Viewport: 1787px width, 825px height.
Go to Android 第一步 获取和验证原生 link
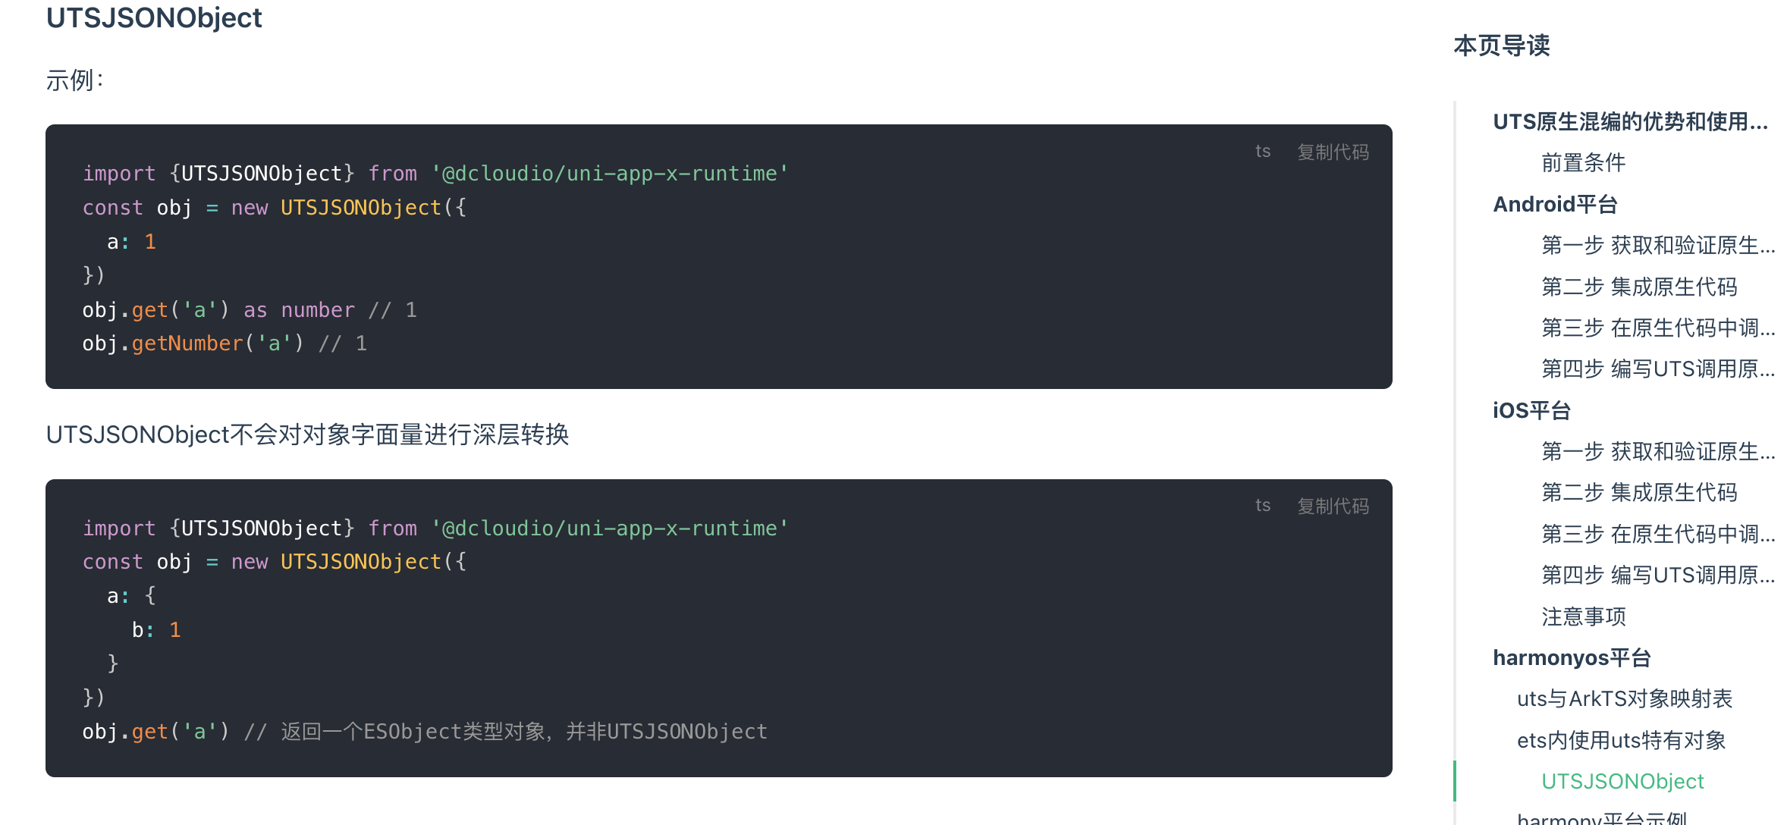(x=1657, y=246)
